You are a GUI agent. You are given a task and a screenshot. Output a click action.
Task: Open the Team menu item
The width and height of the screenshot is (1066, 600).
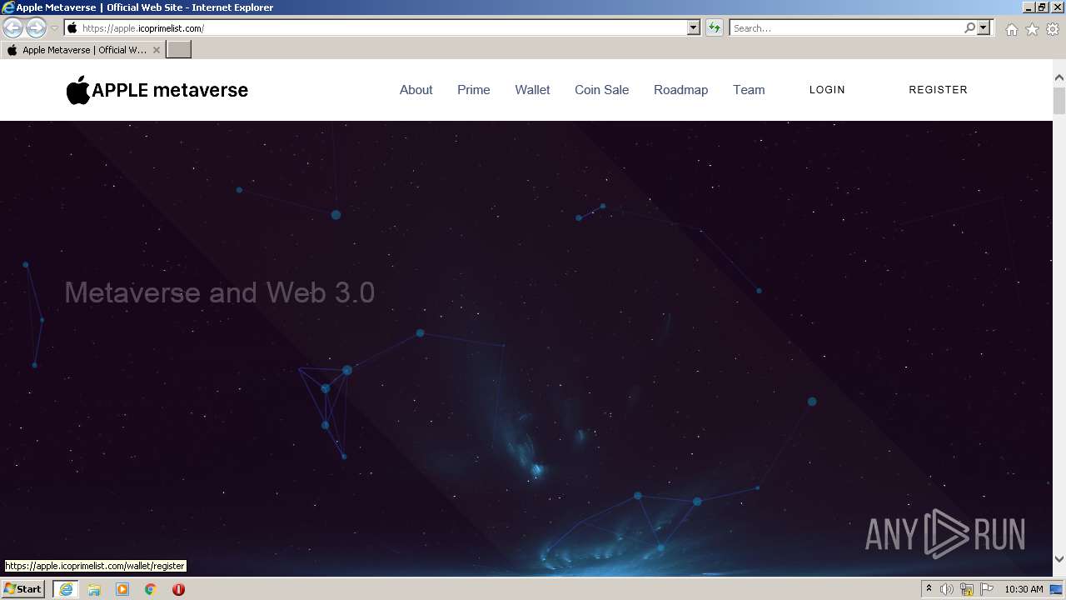point(749,90)
